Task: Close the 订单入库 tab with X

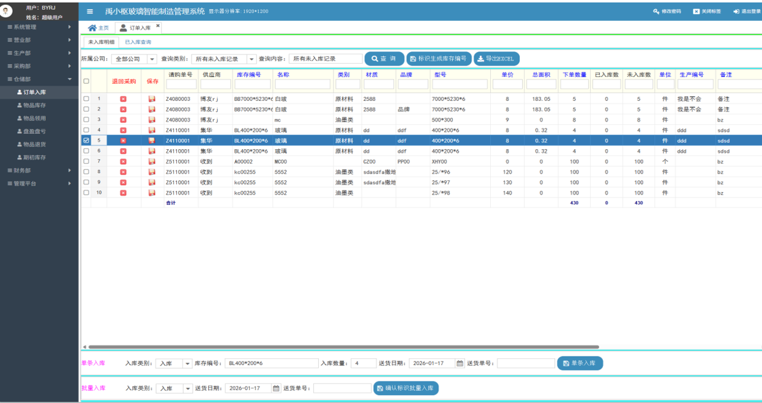Action: click(x=158, y=26)
